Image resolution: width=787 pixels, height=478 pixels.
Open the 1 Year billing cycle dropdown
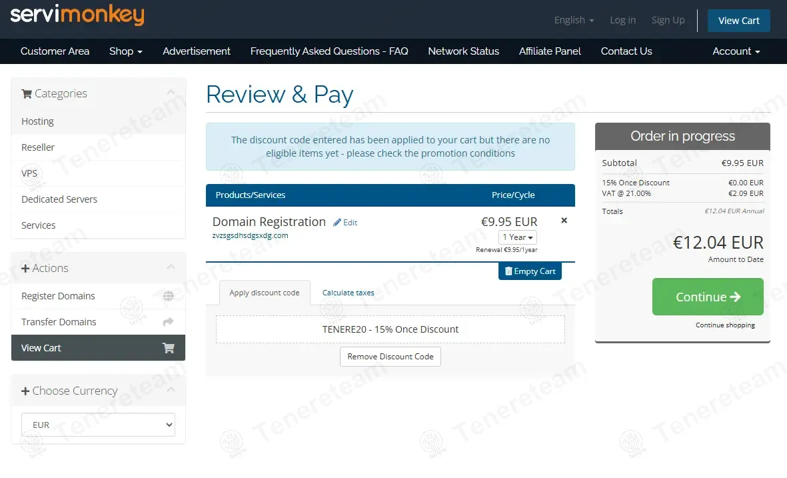pyautogui.click(x=517, y=237)
